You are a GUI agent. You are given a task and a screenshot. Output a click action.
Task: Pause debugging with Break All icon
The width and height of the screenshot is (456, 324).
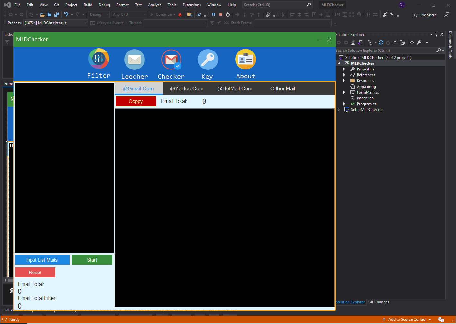pyautogui.click(x=214, y=14)
